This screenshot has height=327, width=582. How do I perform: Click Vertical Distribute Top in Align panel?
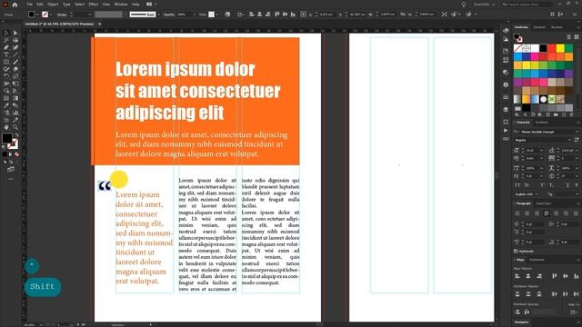pyautogui.click(x=517, y=294)
